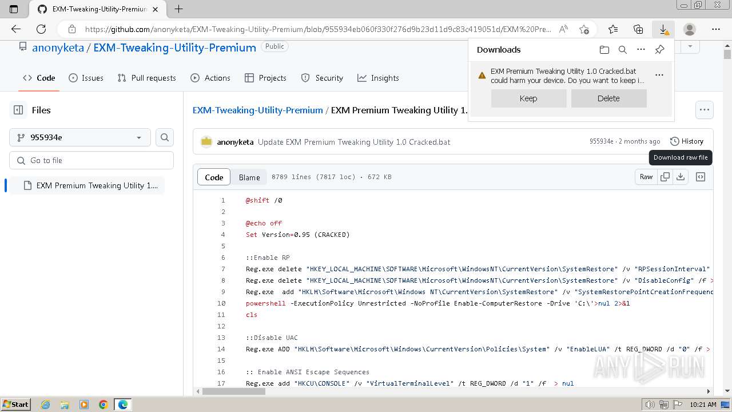This screenshot has width=732, height=412.
Task: Click the anonyketa avatar image
Action: pos(206,141)
